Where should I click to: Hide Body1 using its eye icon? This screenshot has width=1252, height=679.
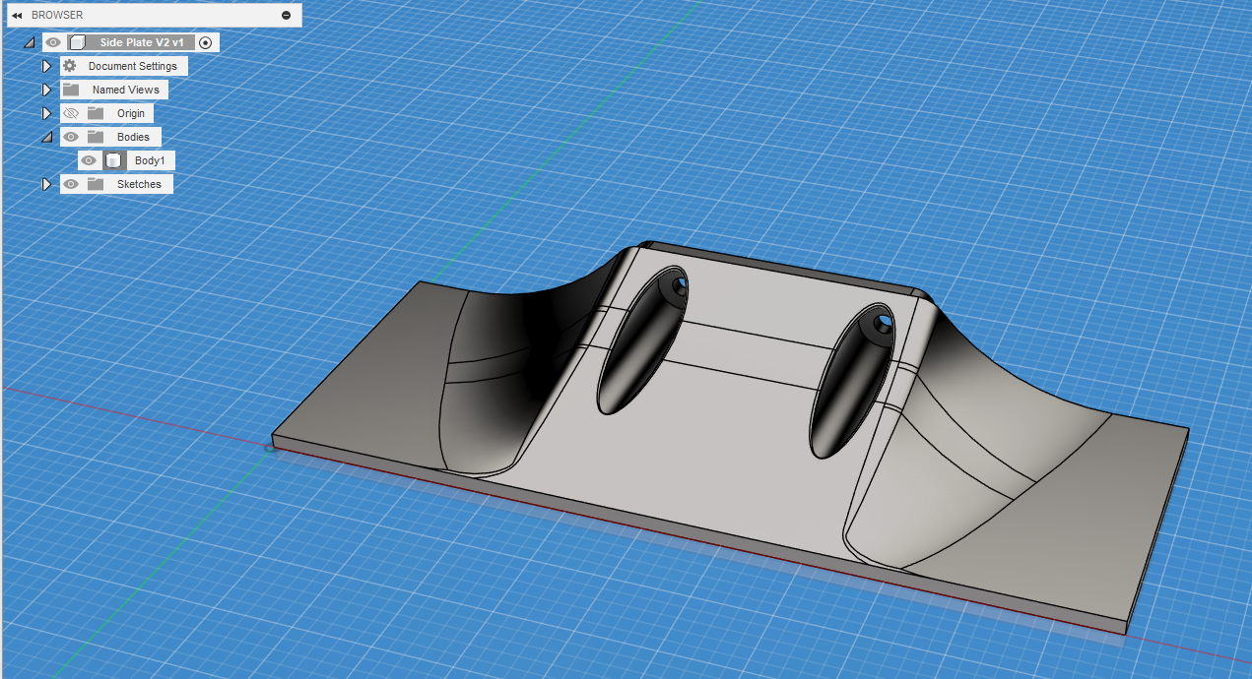[x=89, y=160]
